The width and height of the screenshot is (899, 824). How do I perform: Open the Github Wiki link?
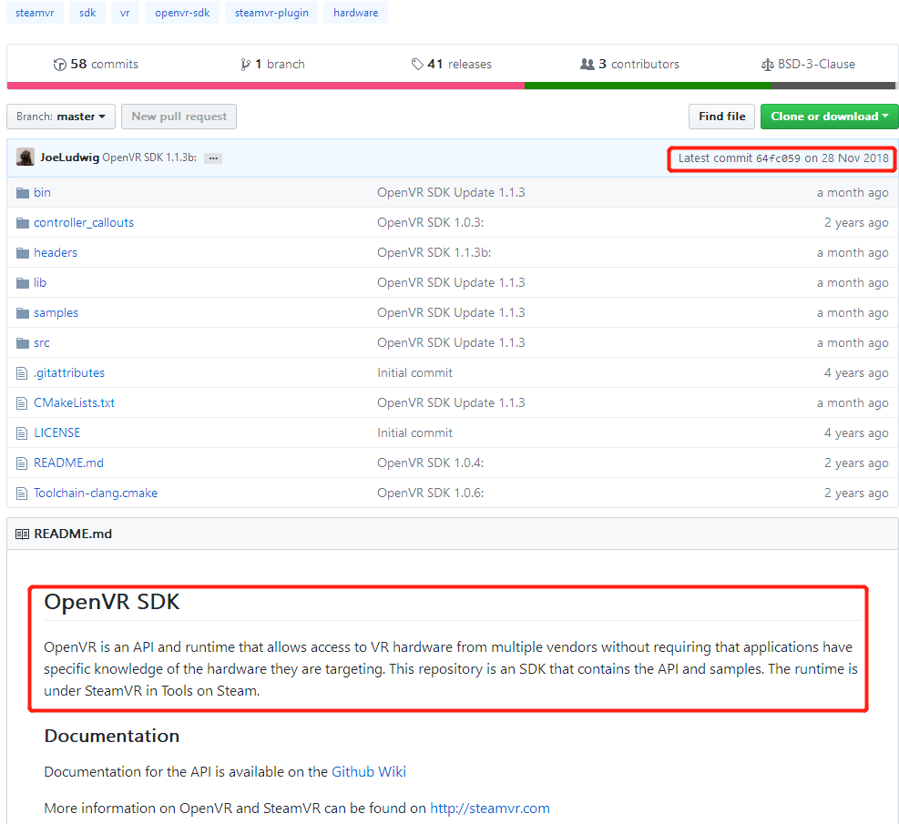click(x=369, y=772)
